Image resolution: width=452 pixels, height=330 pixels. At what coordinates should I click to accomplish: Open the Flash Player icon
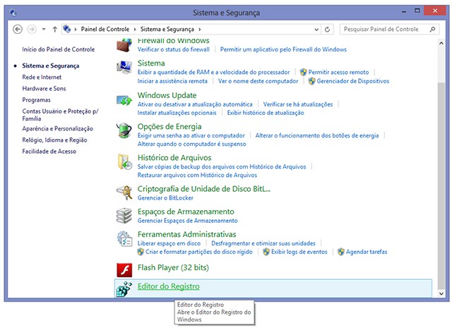pos(124,269)
